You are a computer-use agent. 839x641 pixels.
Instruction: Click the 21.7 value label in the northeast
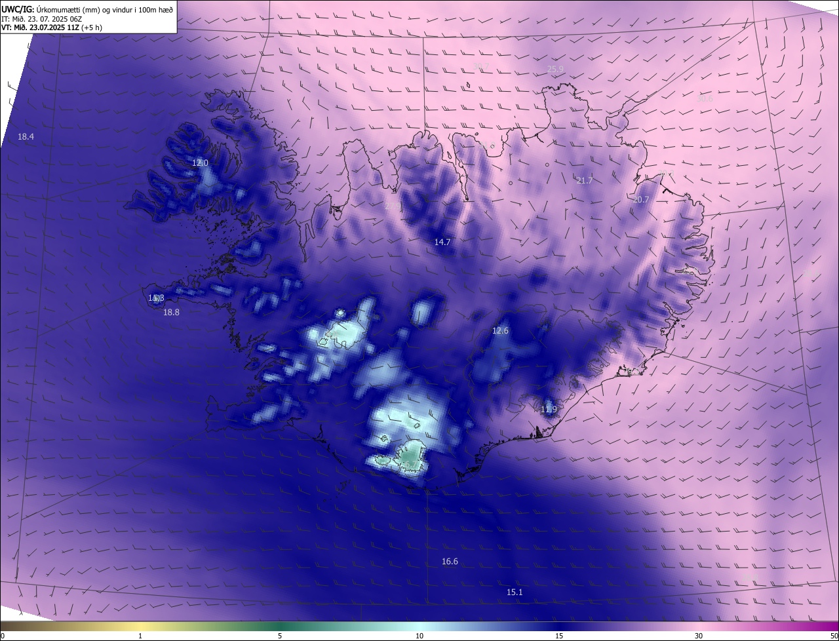click(584, 180)
